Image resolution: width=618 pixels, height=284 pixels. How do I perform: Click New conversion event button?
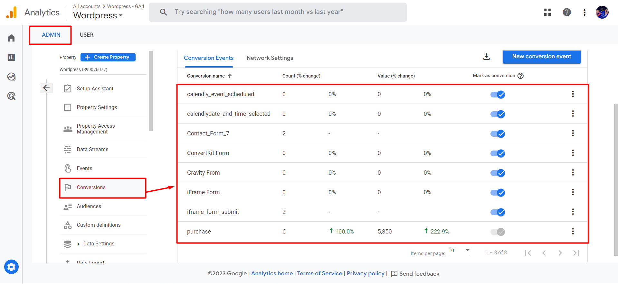(x=541, y=57)
